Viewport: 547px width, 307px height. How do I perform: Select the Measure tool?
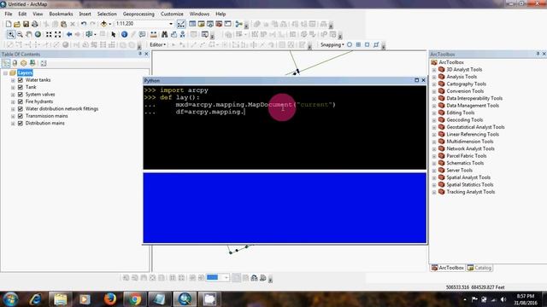(154, 34)
